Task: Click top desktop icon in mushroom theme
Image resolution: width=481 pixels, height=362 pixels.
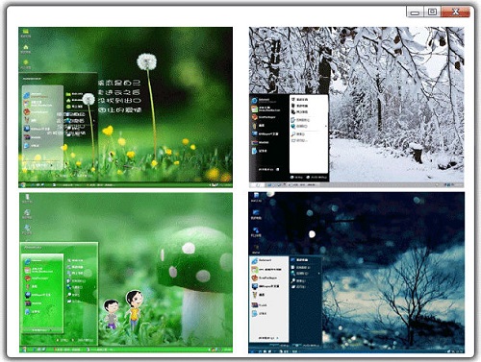Action: click(27, 197)
